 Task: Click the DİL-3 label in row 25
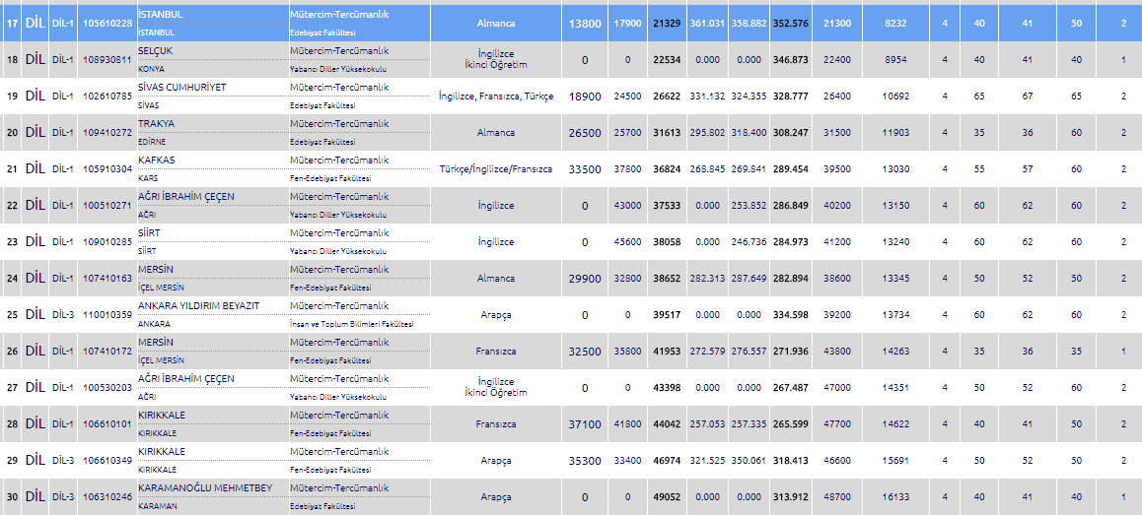[x=63, y=315]
